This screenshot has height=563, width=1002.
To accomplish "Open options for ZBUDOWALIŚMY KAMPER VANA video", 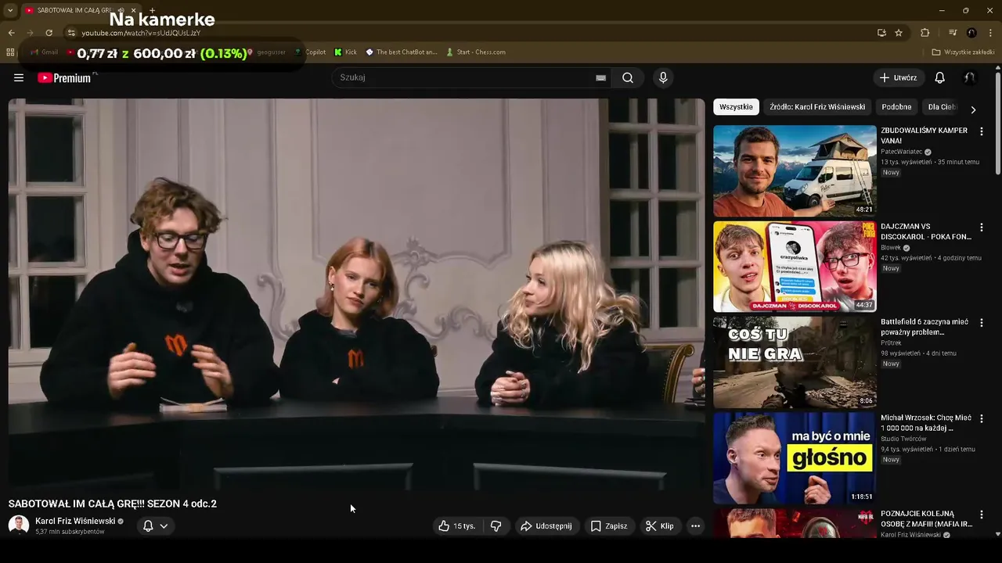I will [x=981, y=131].
